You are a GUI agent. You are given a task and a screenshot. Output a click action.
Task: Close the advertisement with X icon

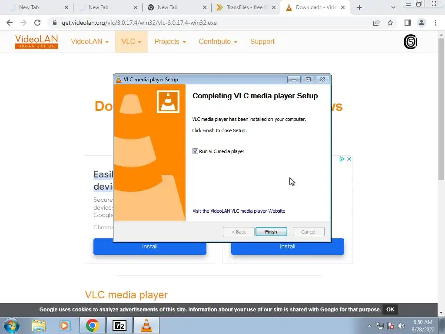point(349,159)
